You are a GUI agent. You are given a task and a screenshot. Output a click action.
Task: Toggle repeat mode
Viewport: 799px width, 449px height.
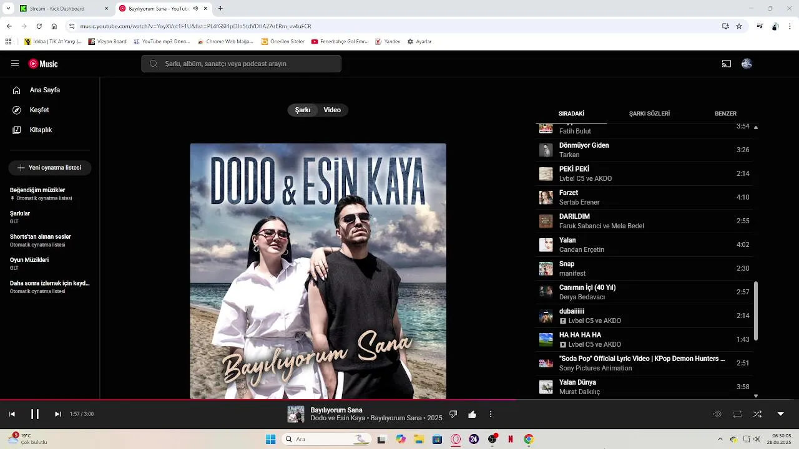[737, 414]
